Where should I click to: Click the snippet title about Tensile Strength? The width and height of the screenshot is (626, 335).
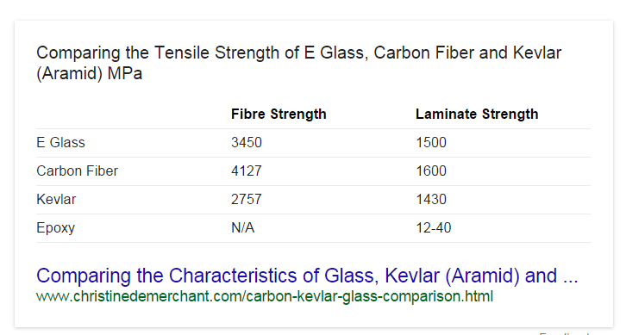[298, 63]
